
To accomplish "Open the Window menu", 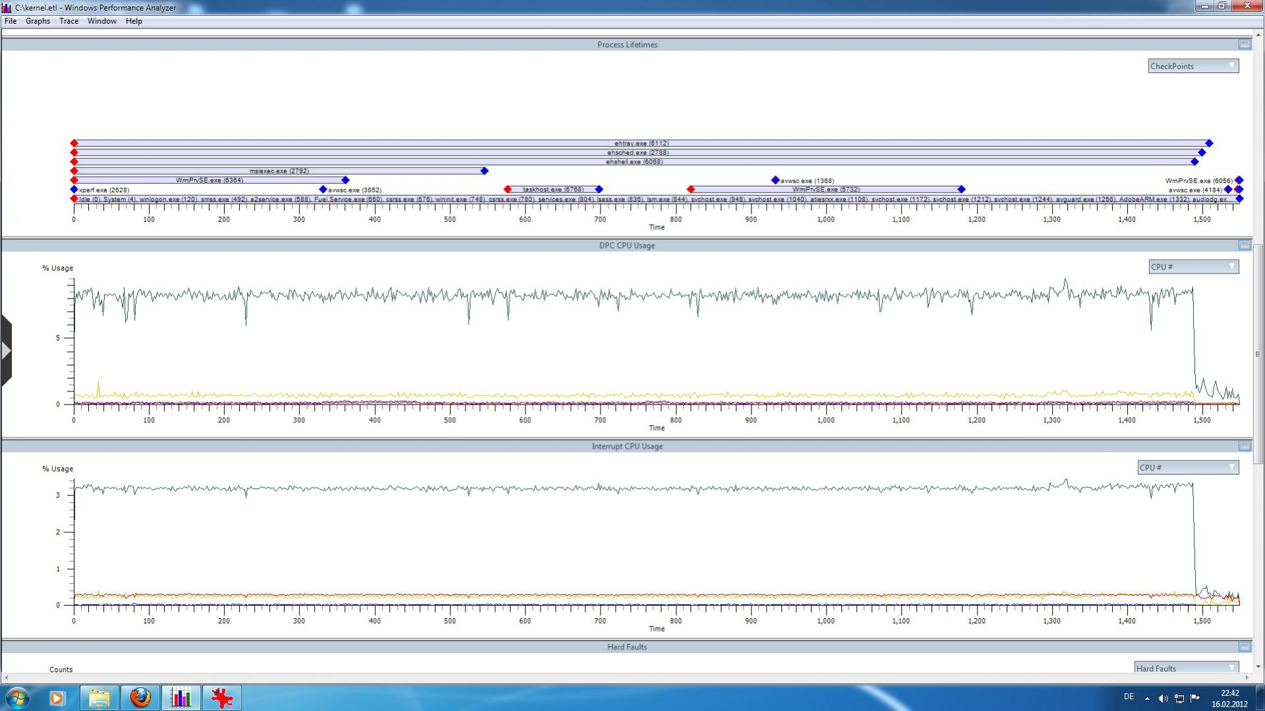I will click(102, 21).
